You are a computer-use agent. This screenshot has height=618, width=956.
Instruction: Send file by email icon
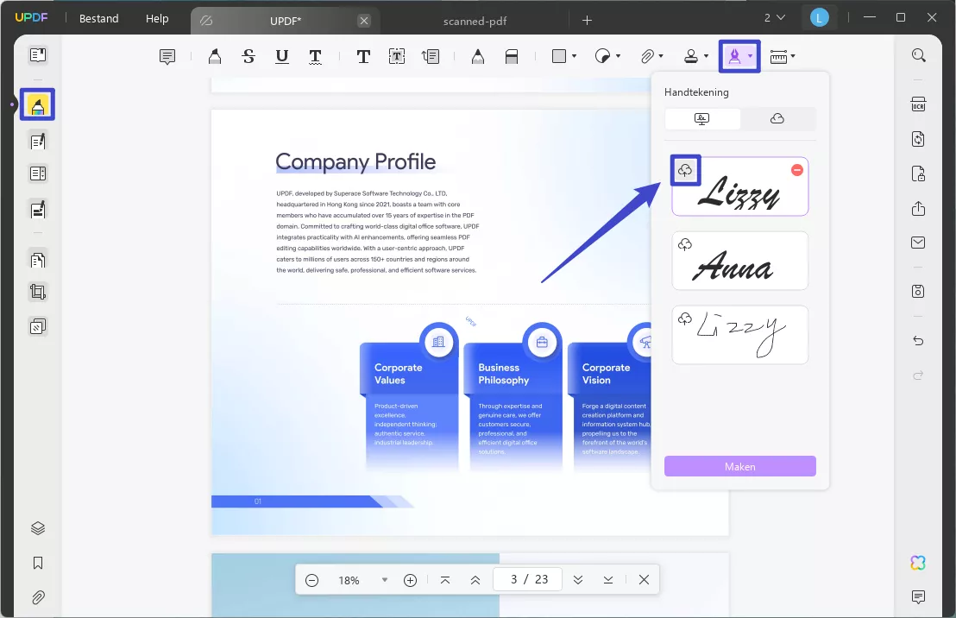point(918,243)
